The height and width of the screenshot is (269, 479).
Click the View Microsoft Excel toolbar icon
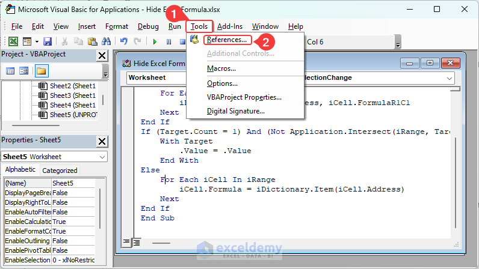coord(13,41)
